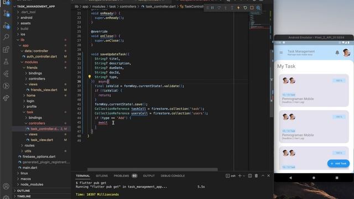Stop debugging square icon

(x=252, y=8)
